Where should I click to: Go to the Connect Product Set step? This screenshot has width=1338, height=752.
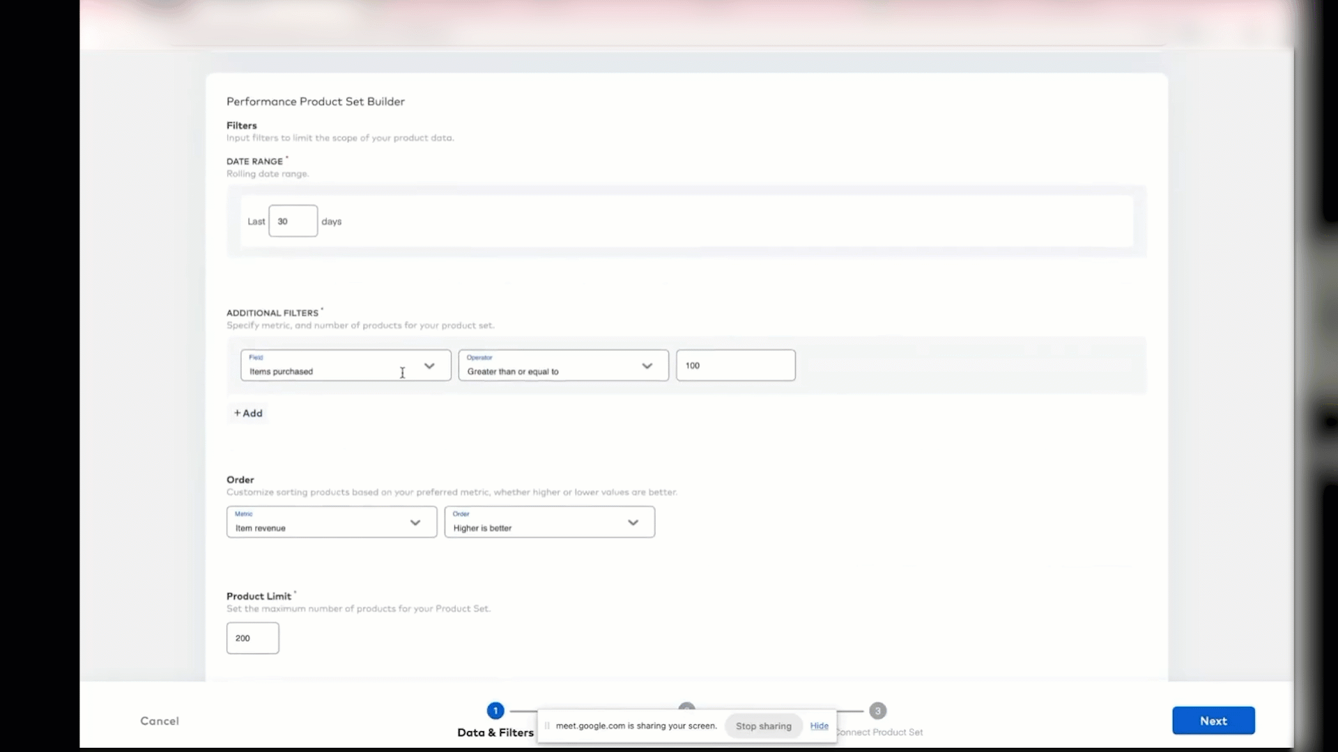(x=879, y=733)
